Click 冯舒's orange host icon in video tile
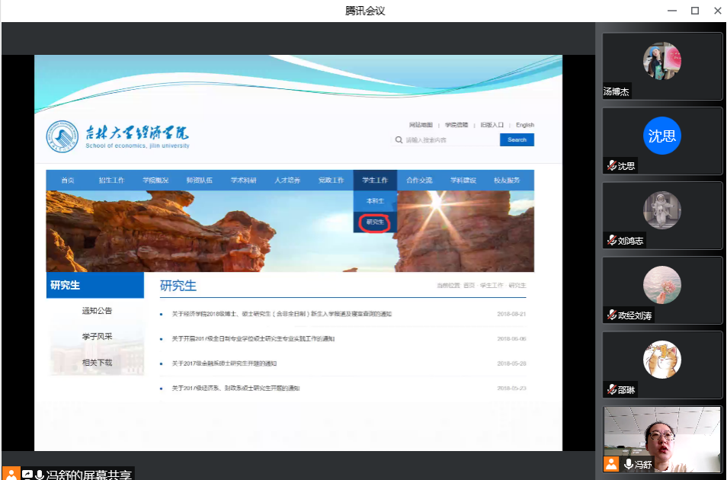The image size is (727, 480). 610,464
